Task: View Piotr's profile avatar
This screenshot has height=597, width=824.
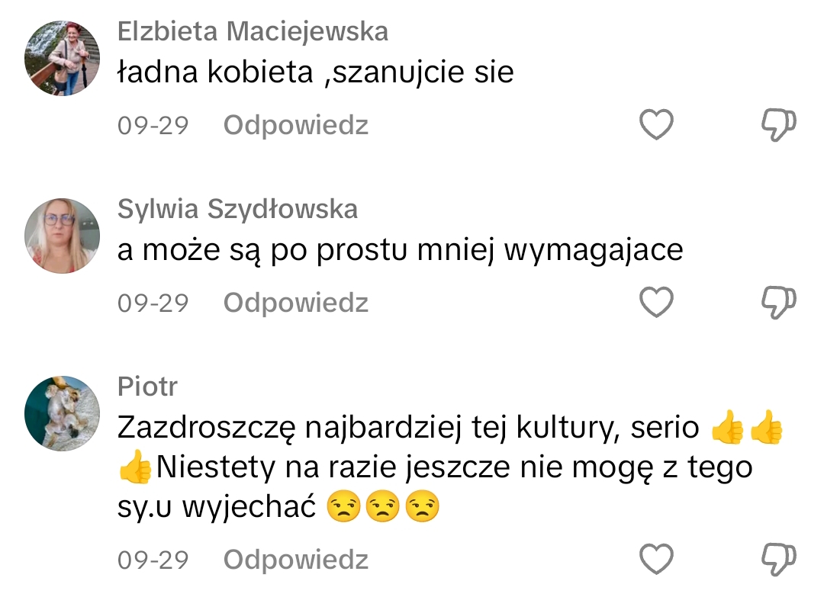Action: coord(63,414)
